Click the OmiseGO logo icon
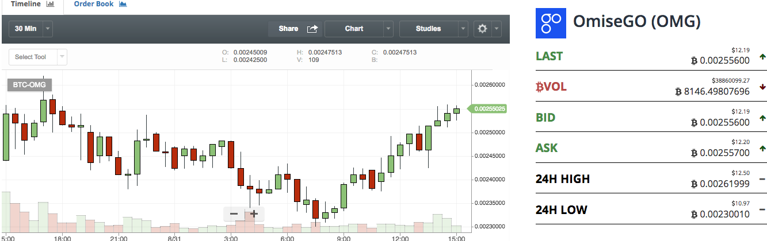 pos(551,23)
